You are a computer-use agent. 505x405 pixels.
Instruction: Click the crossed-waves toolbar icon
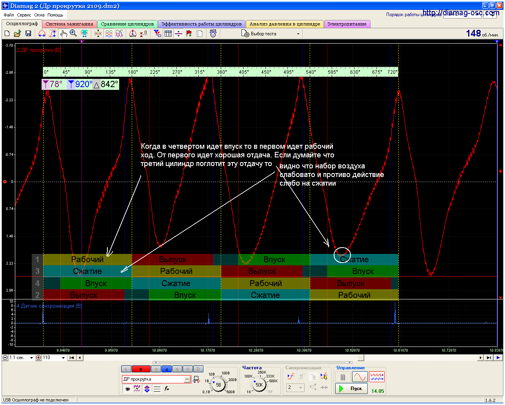tap(98, 34)
